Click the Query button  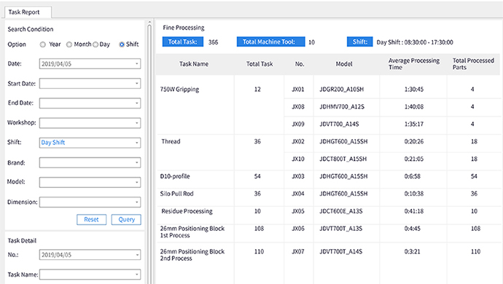pyautogui.click(x=126, y=220)
